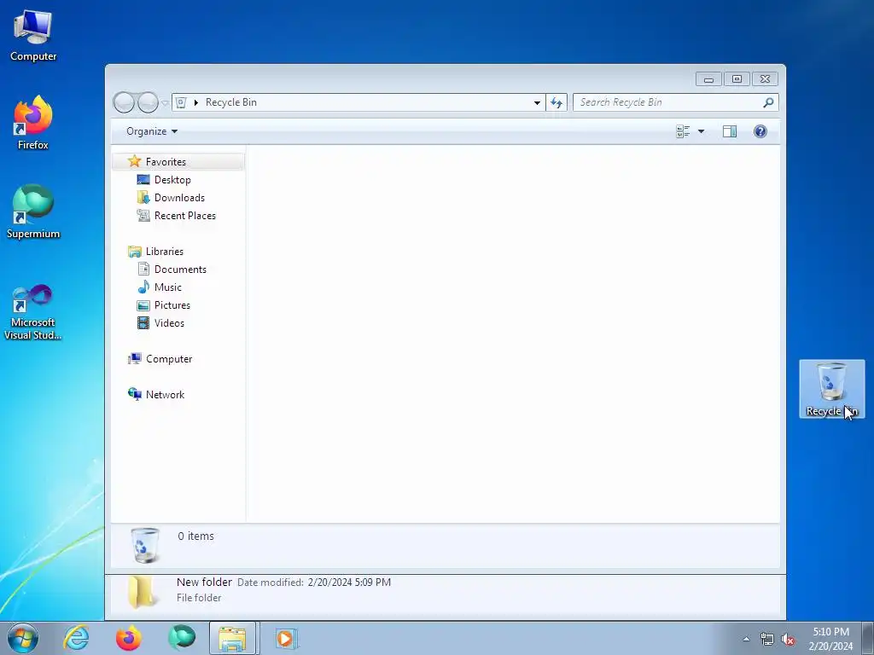
Task: Change your view icon button
Action: [683, 131]
